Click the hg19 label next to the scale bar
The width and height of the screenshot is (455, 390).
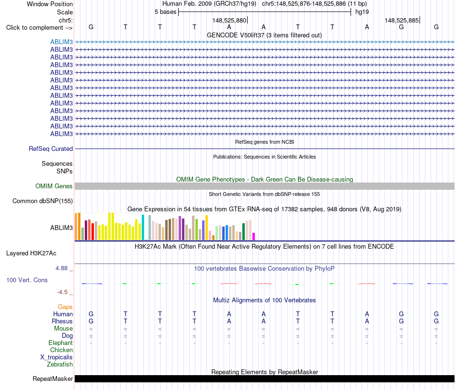pyautogui.click(x=362, y=12)
